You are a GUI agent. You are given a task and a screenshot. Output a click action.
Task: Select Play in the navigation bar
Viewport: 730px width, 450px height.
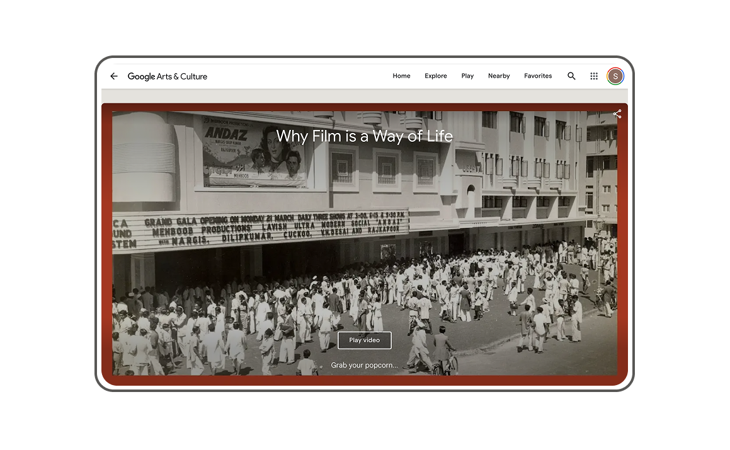click(467, 76)
